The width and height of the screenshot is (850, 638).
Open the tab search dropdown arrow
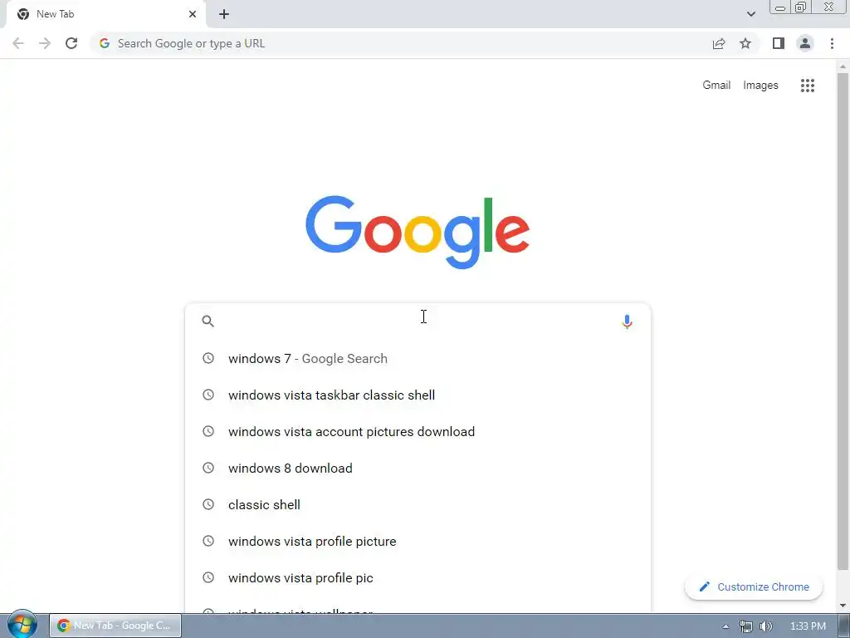click(x=750, y=14)
